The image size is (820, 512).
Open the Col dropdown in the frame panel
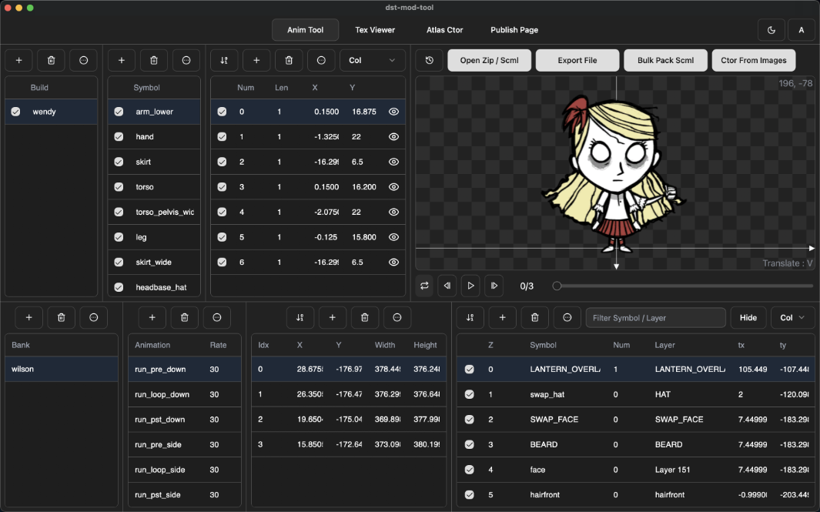click(373, 60)
